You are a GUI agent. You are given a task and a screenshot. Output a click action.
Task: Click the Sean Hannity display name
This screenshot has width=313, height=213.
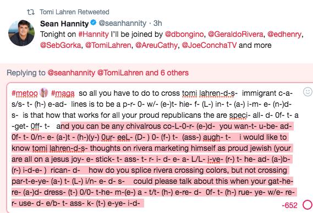point(64,24)
